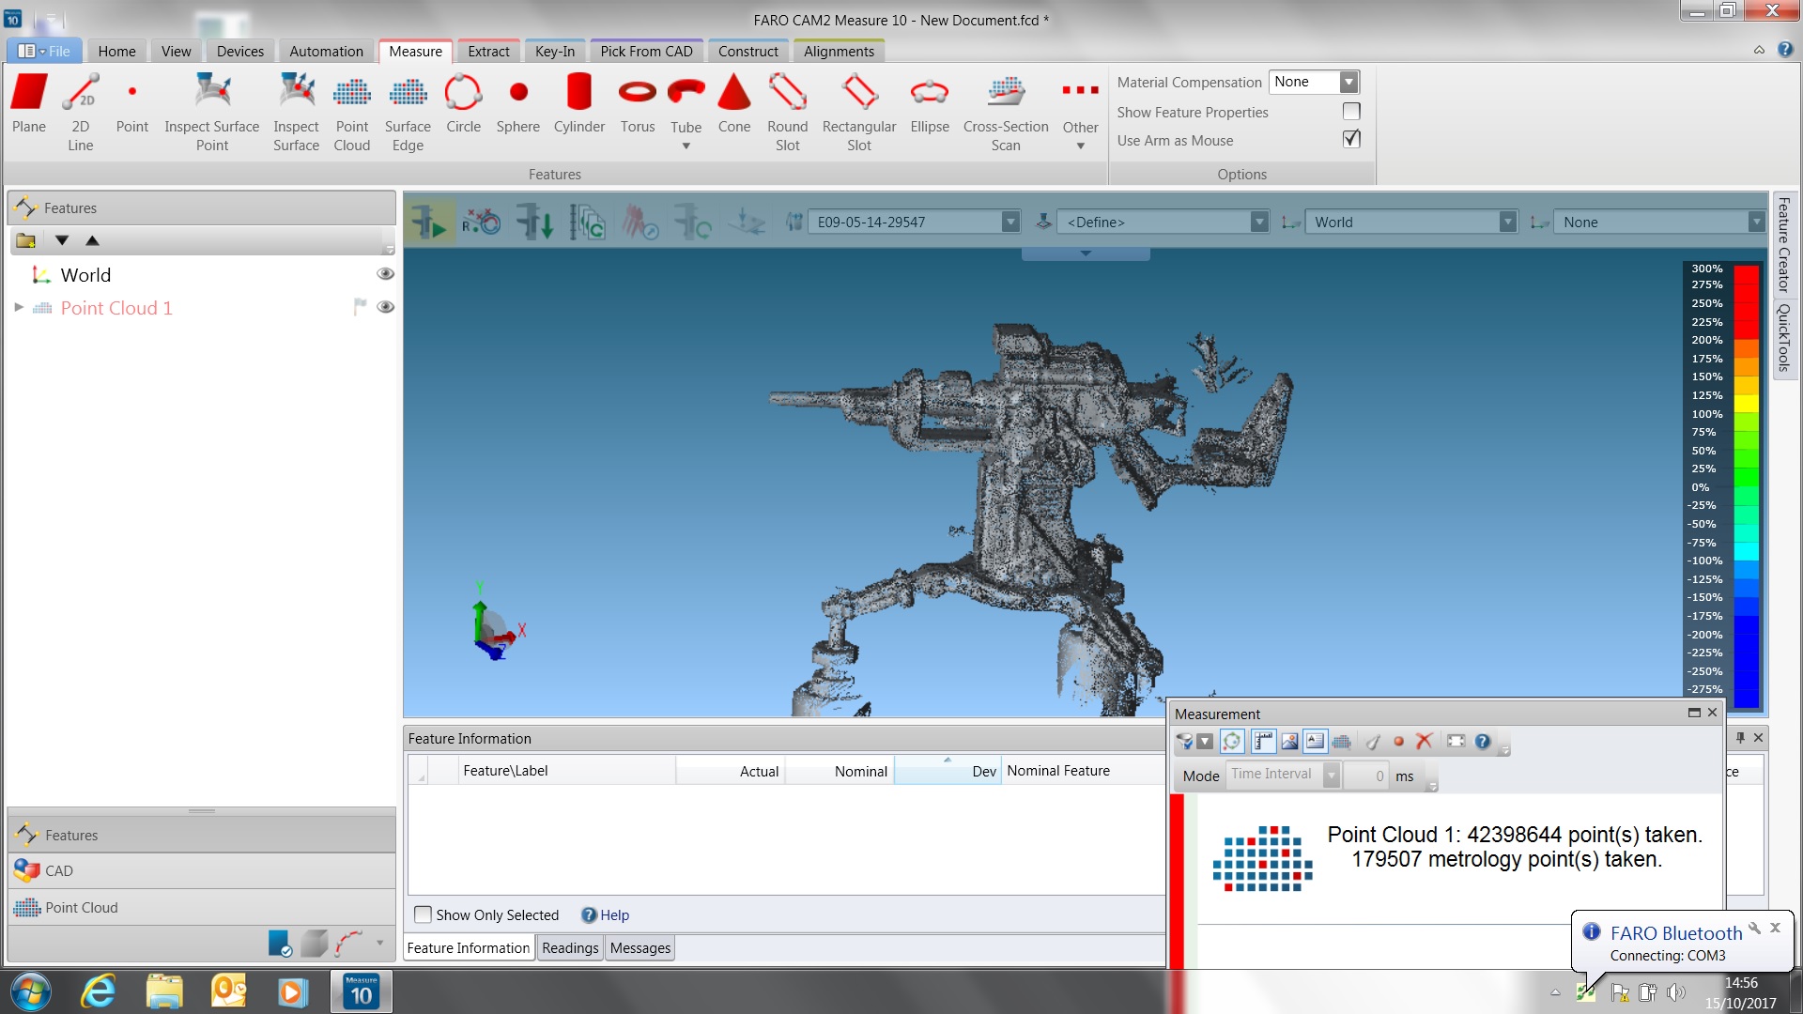Open the File menu button

coord(45,52)
